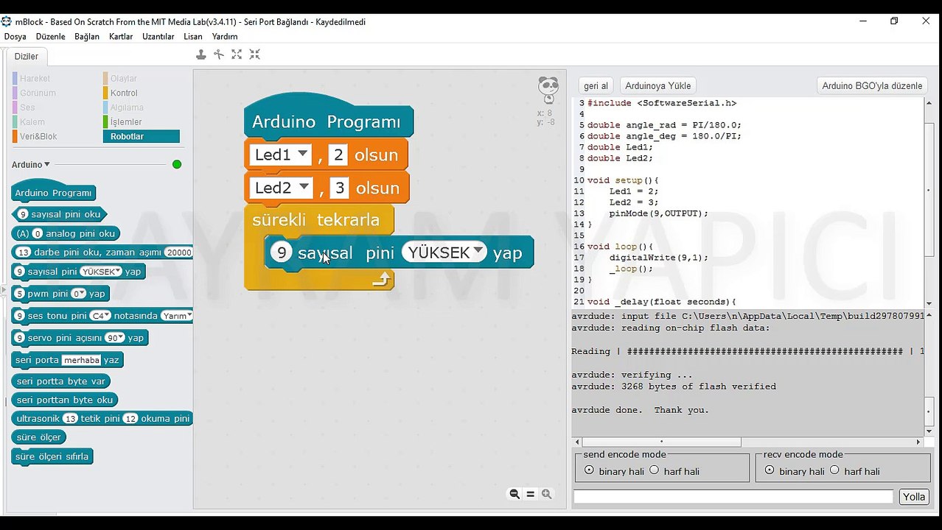
Task: Open servo angle 90 dropdown in palette
Action: (x=120, y=337)
